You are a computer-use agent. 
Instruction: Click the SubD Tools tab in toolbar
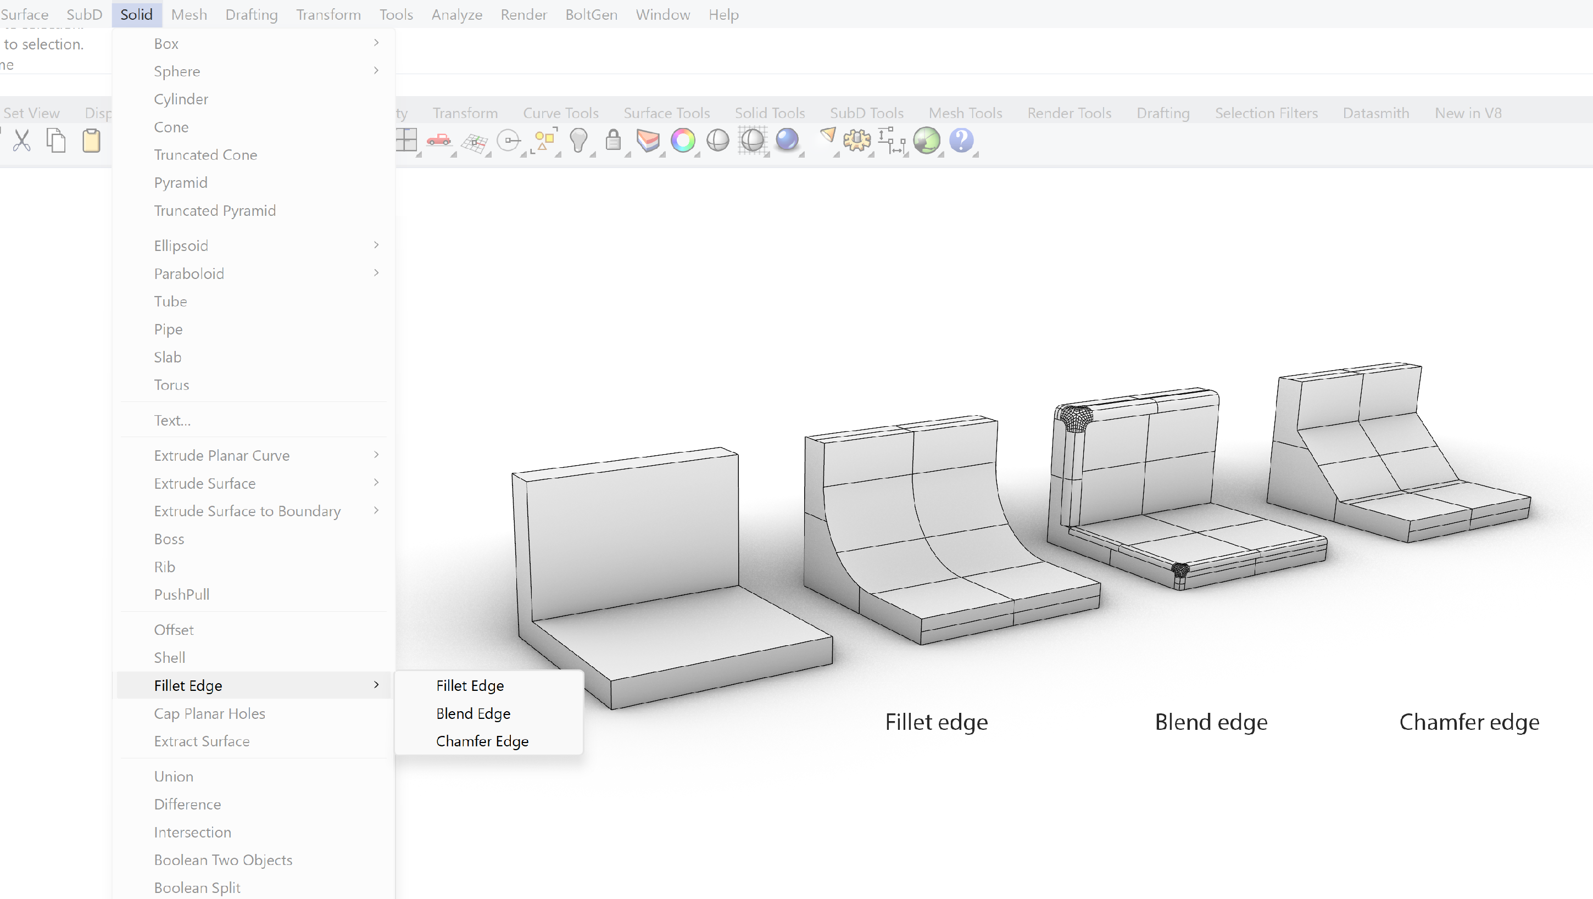pos(866,113)
